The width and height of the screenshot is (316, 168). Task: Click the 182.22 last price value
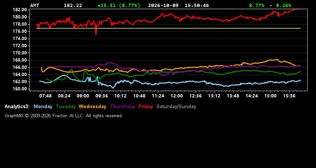(73, 5)
